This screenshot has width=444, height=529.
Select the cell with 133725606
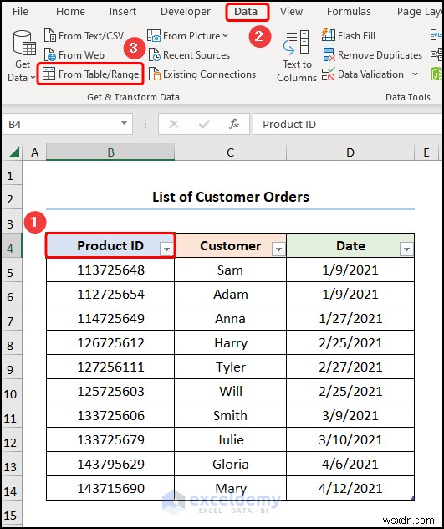110,416
